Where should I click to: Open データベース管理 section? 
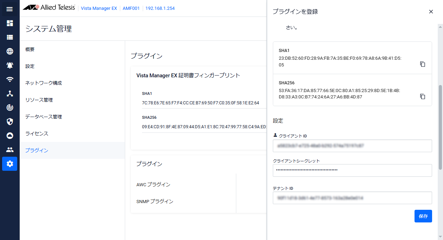coord(72,117)
